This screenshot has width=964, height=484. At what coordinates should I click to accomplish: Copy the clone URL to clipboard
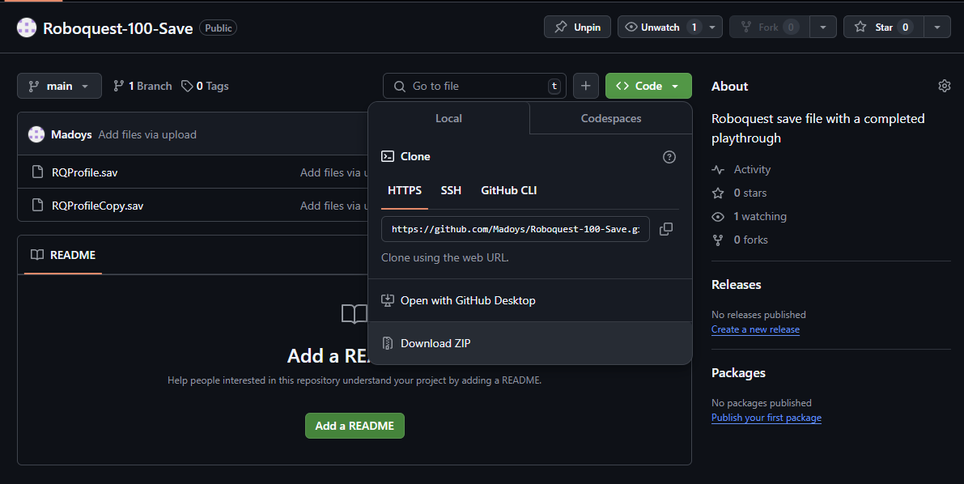tap(666, 229)
